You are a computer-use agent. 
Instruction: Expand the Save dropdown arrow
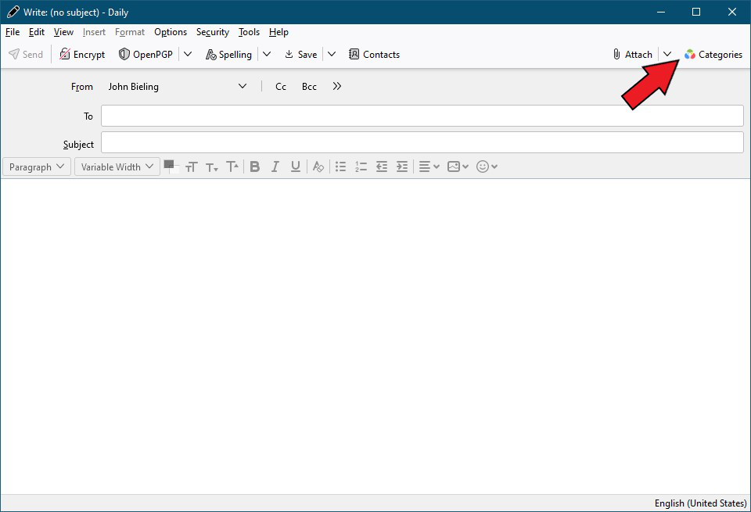pos(332,55)
